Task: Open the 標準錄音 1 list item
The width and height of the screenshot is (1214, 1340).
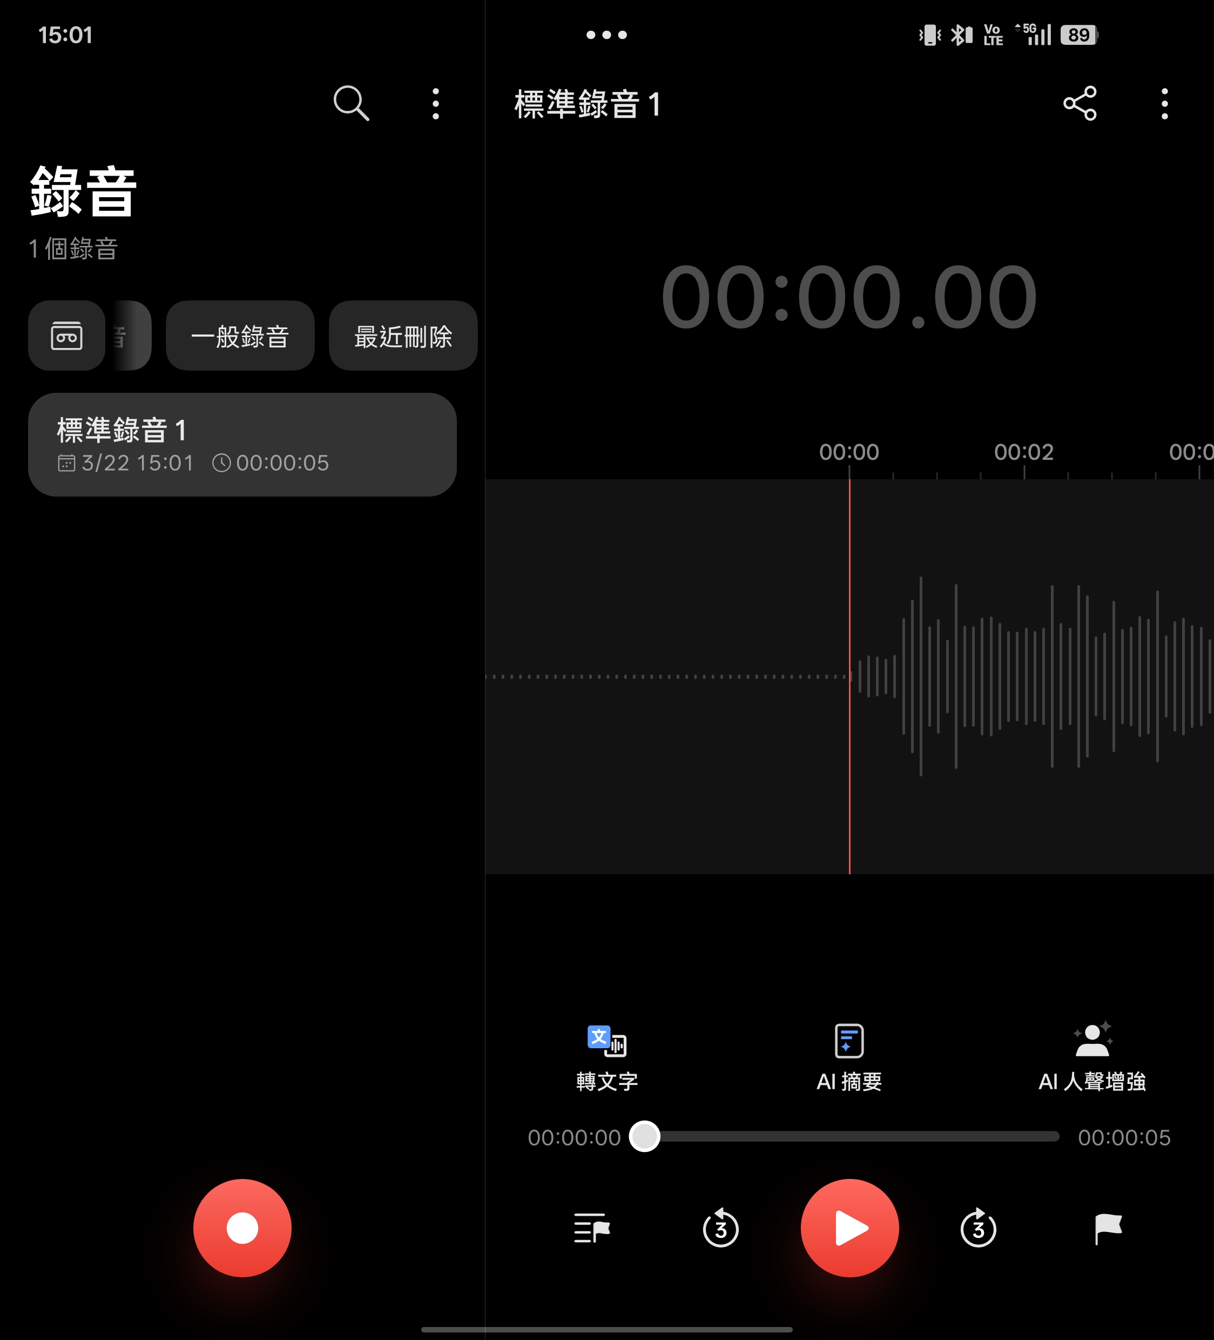Action: tap(242, 444)
